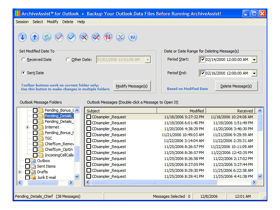Click the folder tree scroll-left arrow
Screen dimensions: 280x210
click(20, 182)
